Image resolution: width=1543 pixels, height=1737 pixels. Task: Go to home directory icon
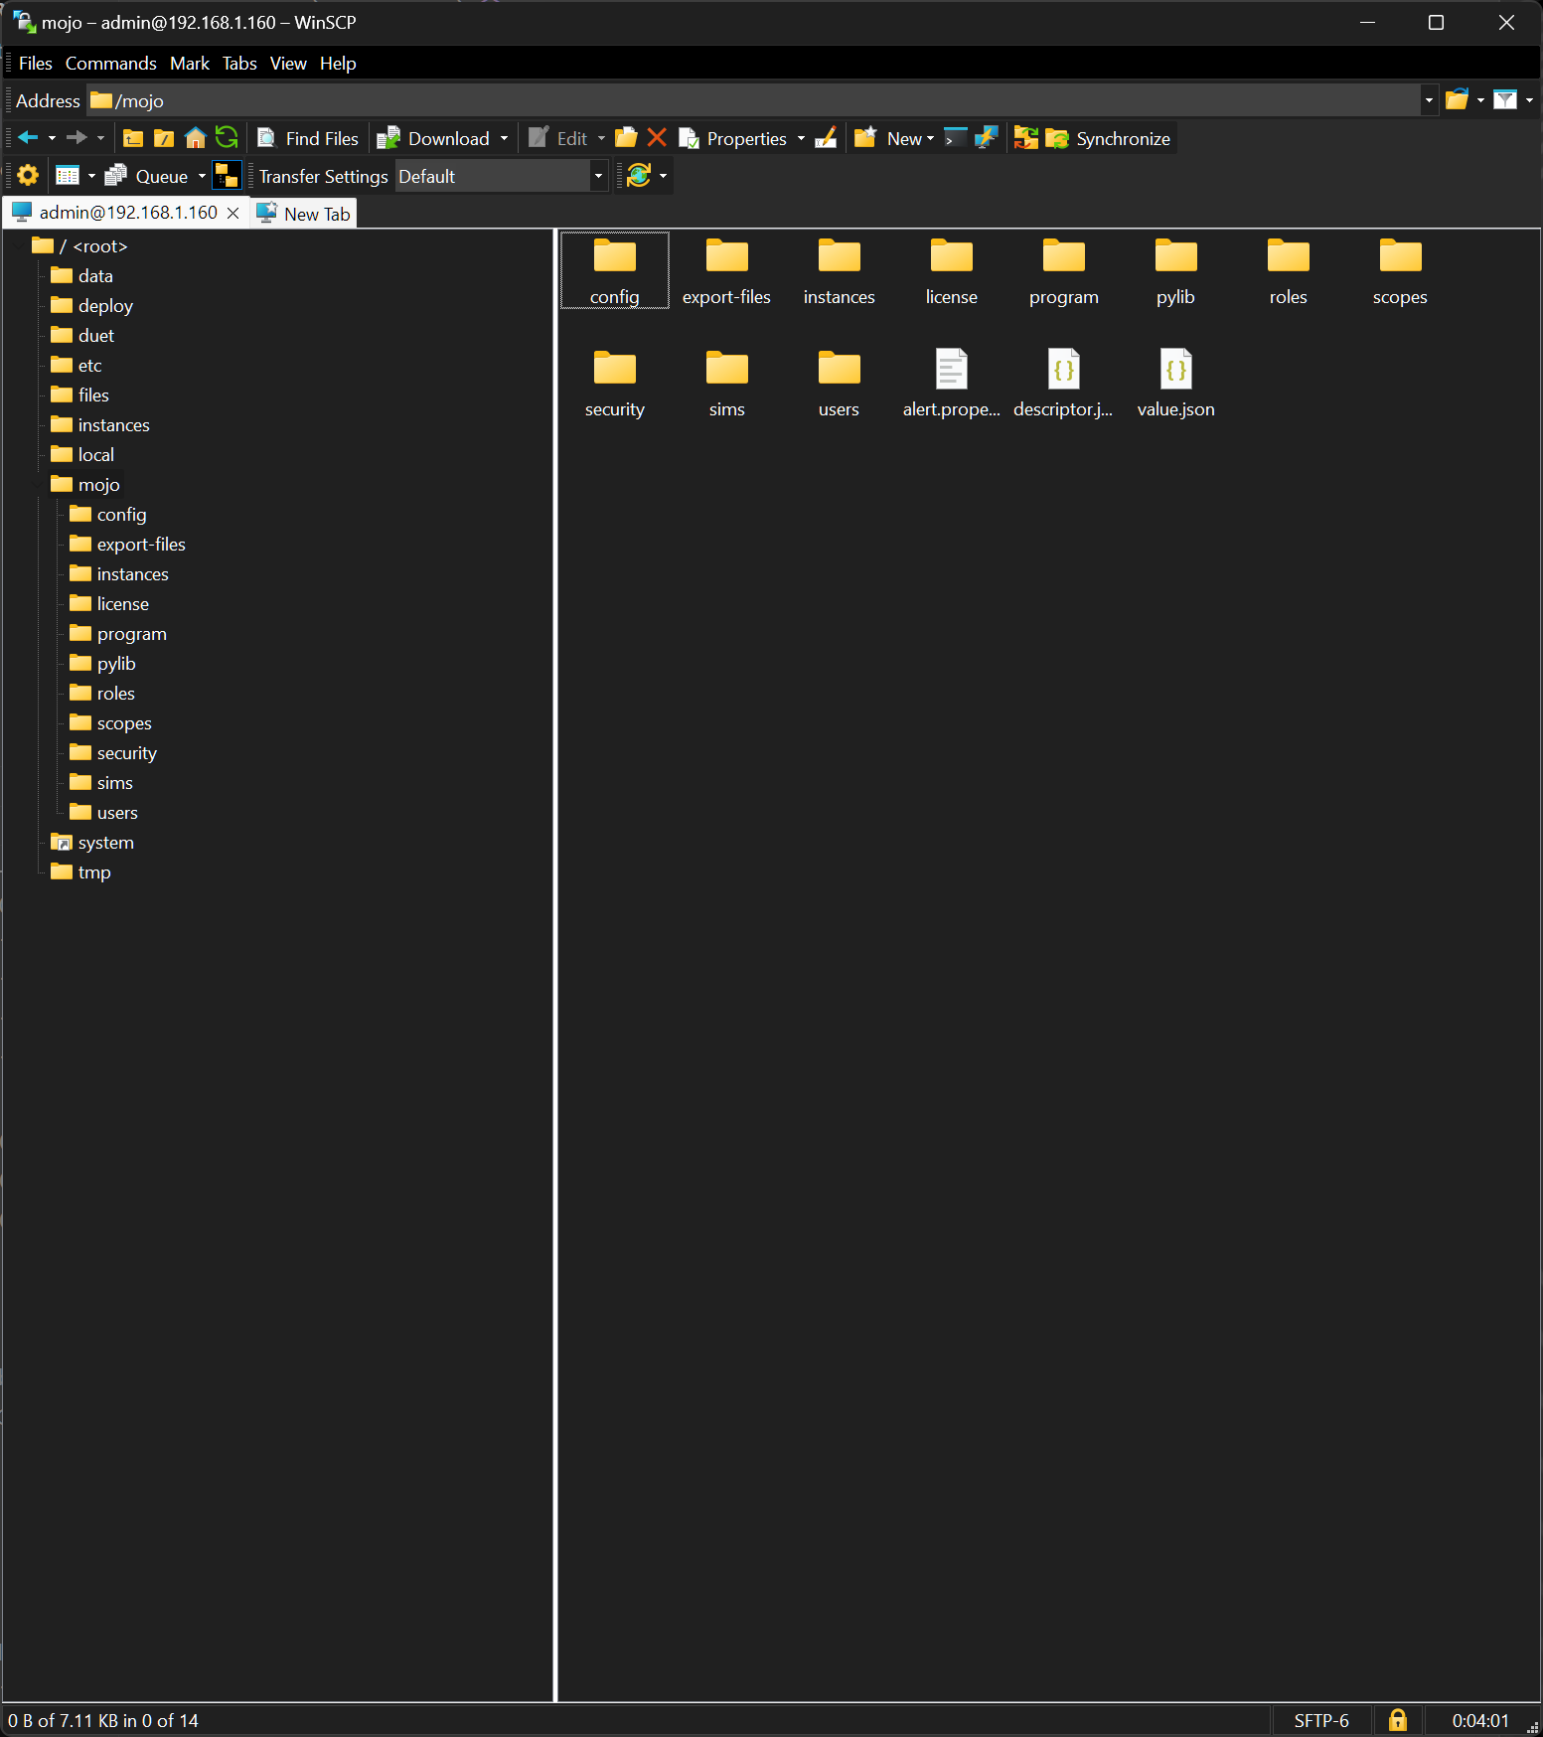[196, 138]
